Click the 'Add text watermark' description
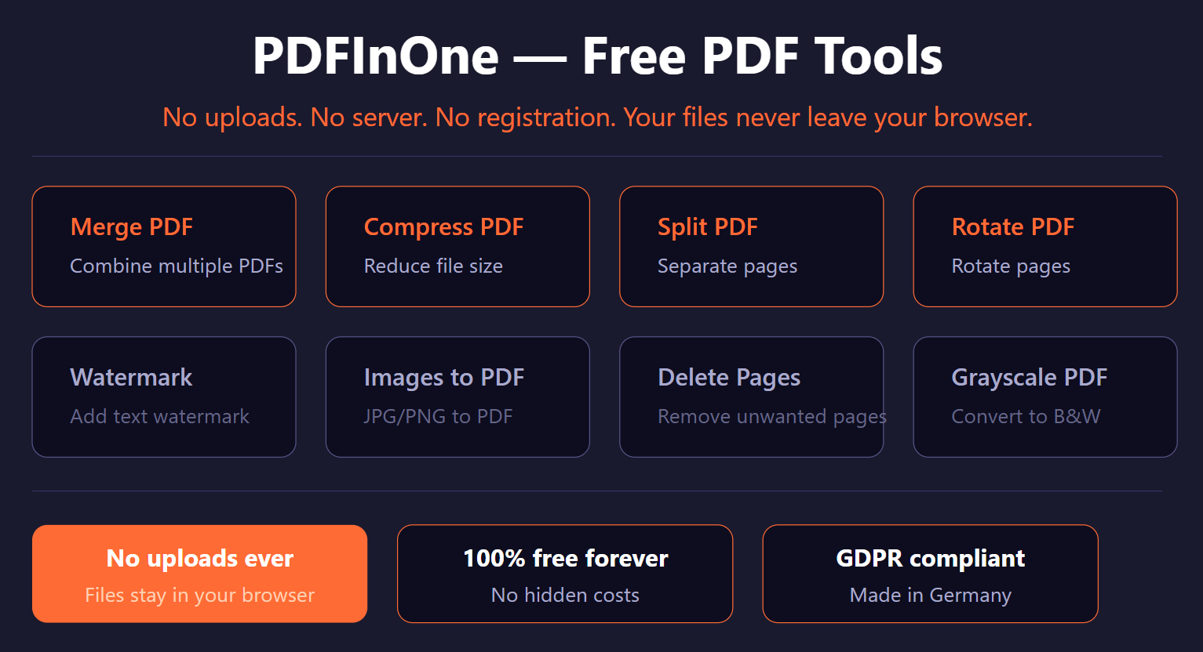 click(x=160, y=416)
